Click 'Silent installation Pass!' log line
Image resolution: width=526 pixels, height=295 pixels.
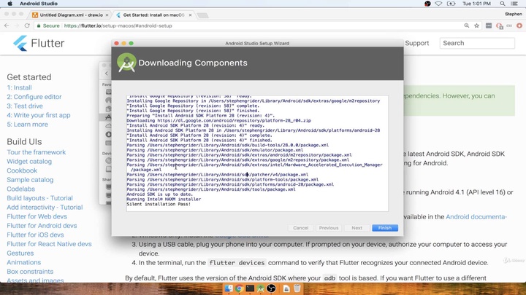[159, 204]
